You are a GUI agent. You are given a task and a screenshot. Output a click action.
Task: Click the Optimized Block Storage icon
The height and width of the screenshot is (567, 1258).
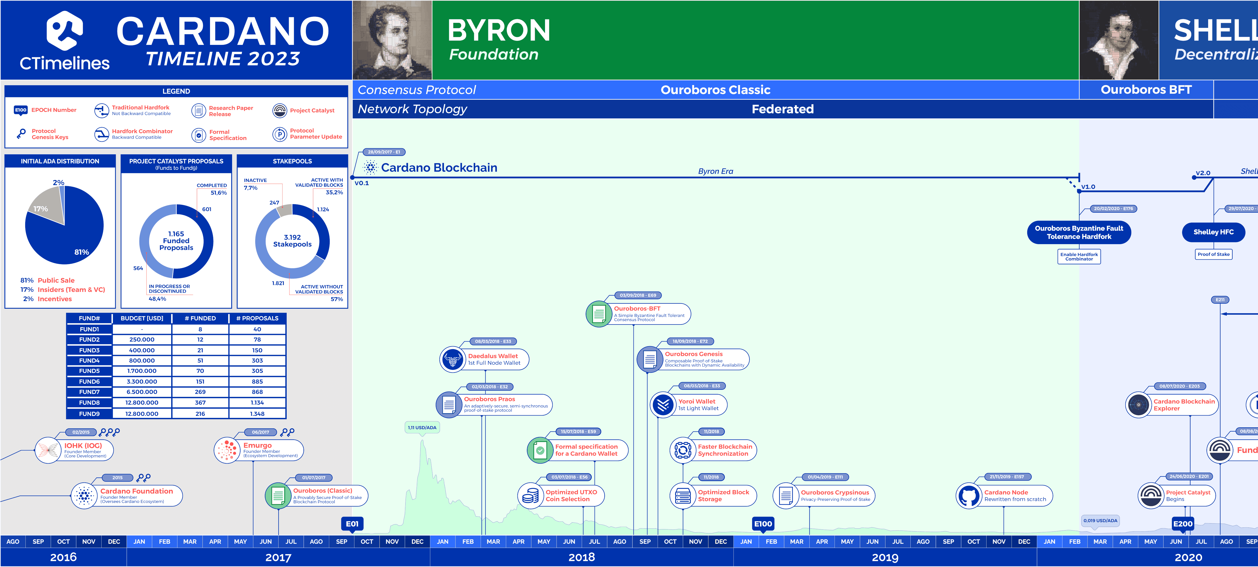(683, 496)
